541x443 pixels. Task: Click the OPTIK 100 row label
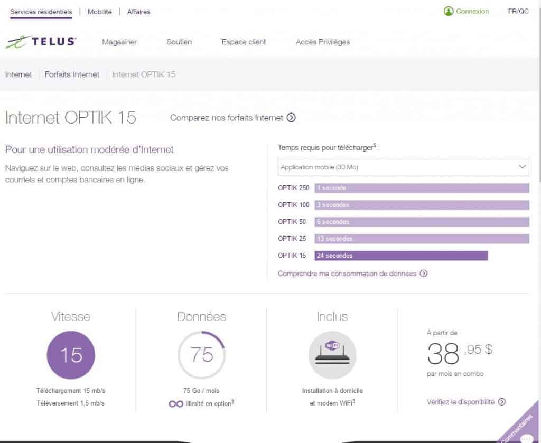click(x=294, y=205)
